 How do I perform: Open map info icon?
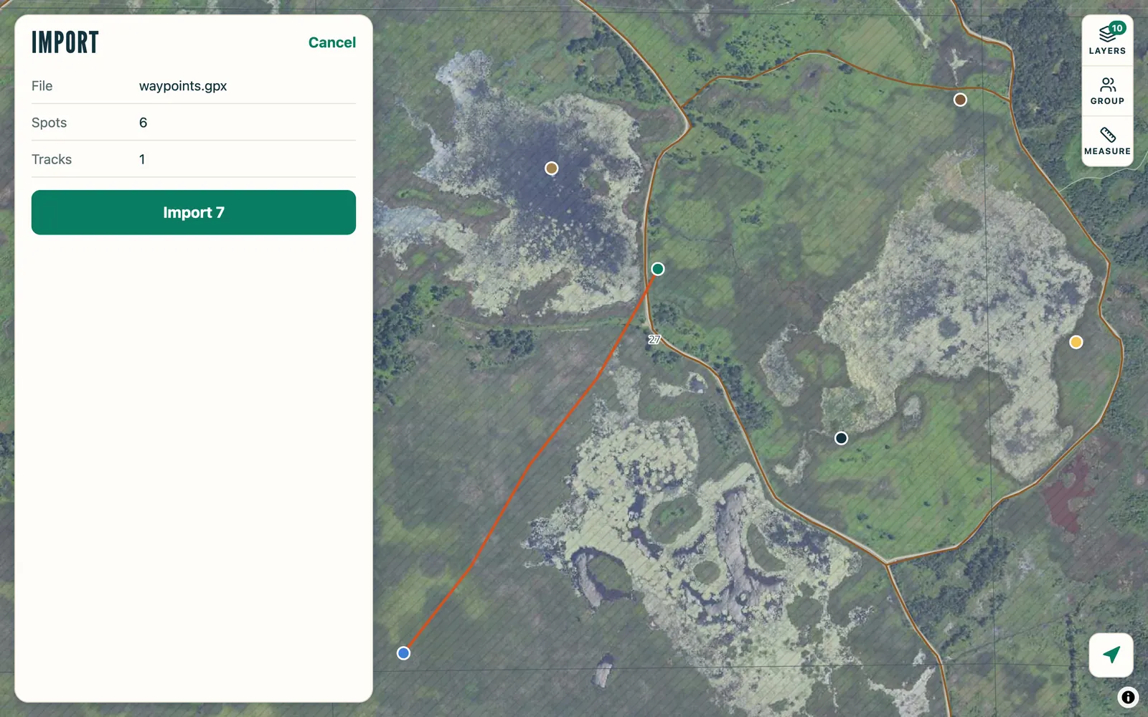[x=1128, y=697]
